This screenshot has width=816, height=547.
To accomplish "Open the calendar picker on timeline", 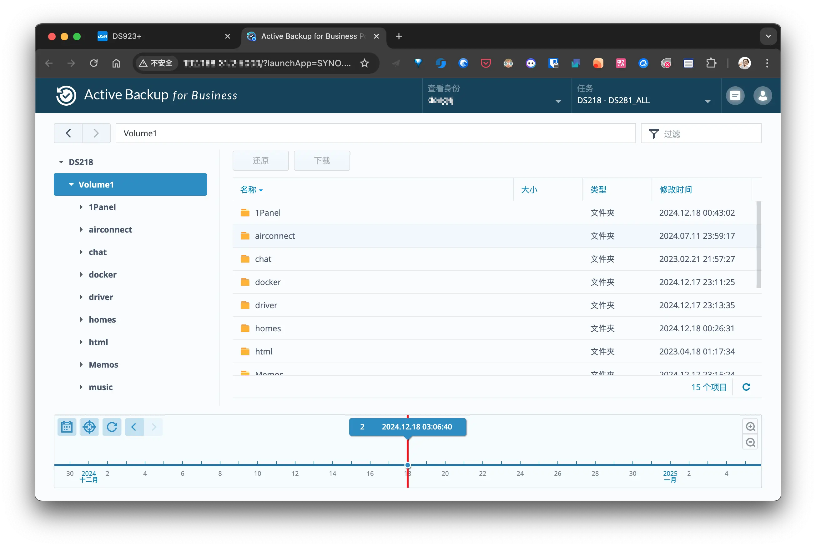I will [x=67, y=427].
